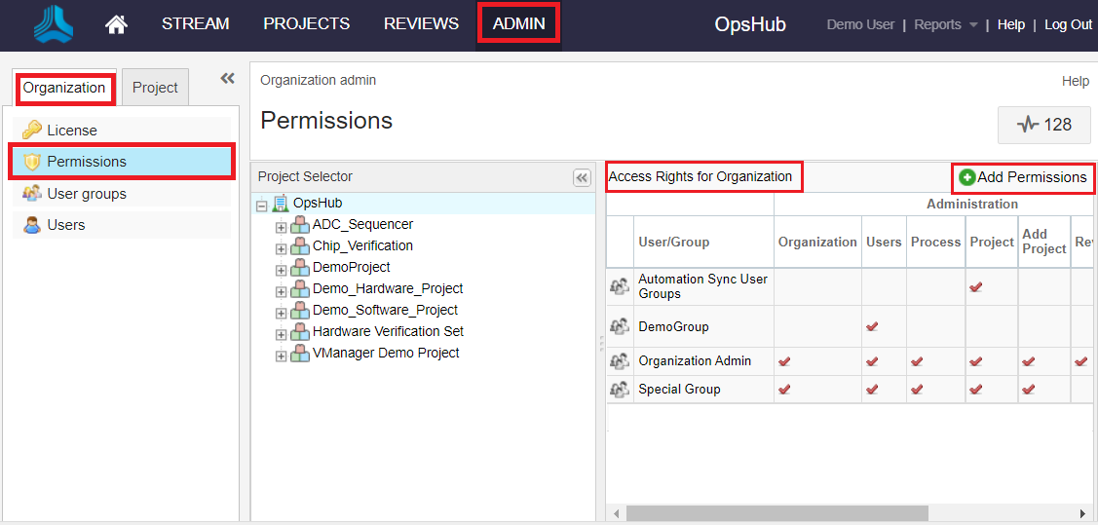The height and width of the screenshot is (525, 1098).
Task: Click the Home icon in top navigation
Action: pyautogui.click(x=116, y=24)
